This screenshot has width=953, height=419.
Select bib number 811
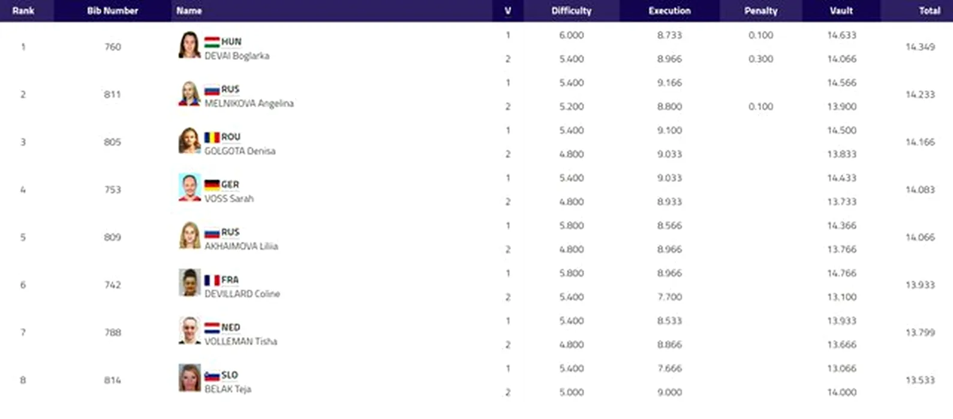113,95
